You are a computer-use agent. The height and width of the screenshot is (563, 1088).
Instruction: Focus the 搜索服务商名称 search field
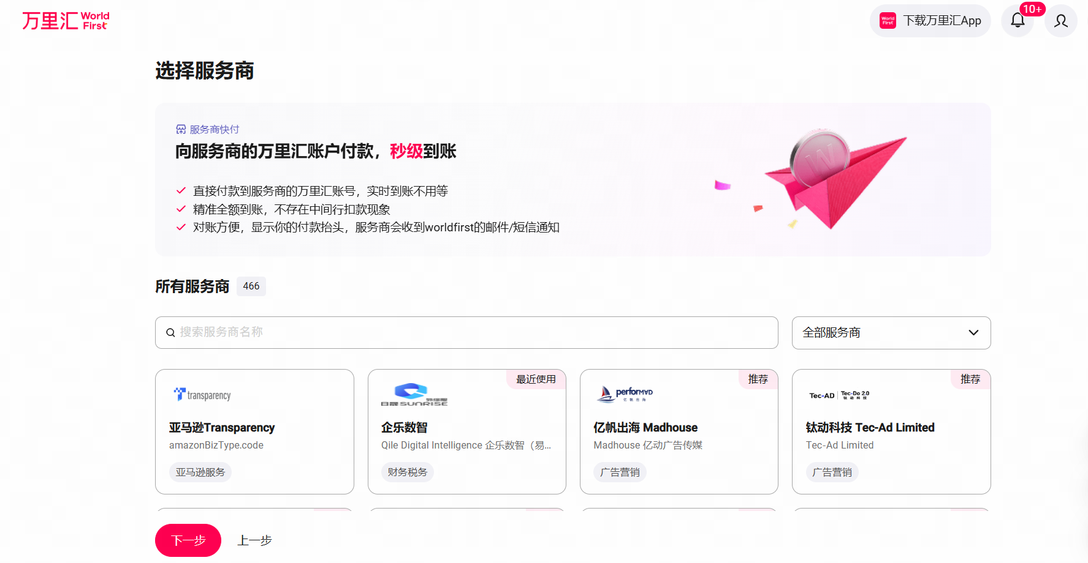(x=466, y=332)
